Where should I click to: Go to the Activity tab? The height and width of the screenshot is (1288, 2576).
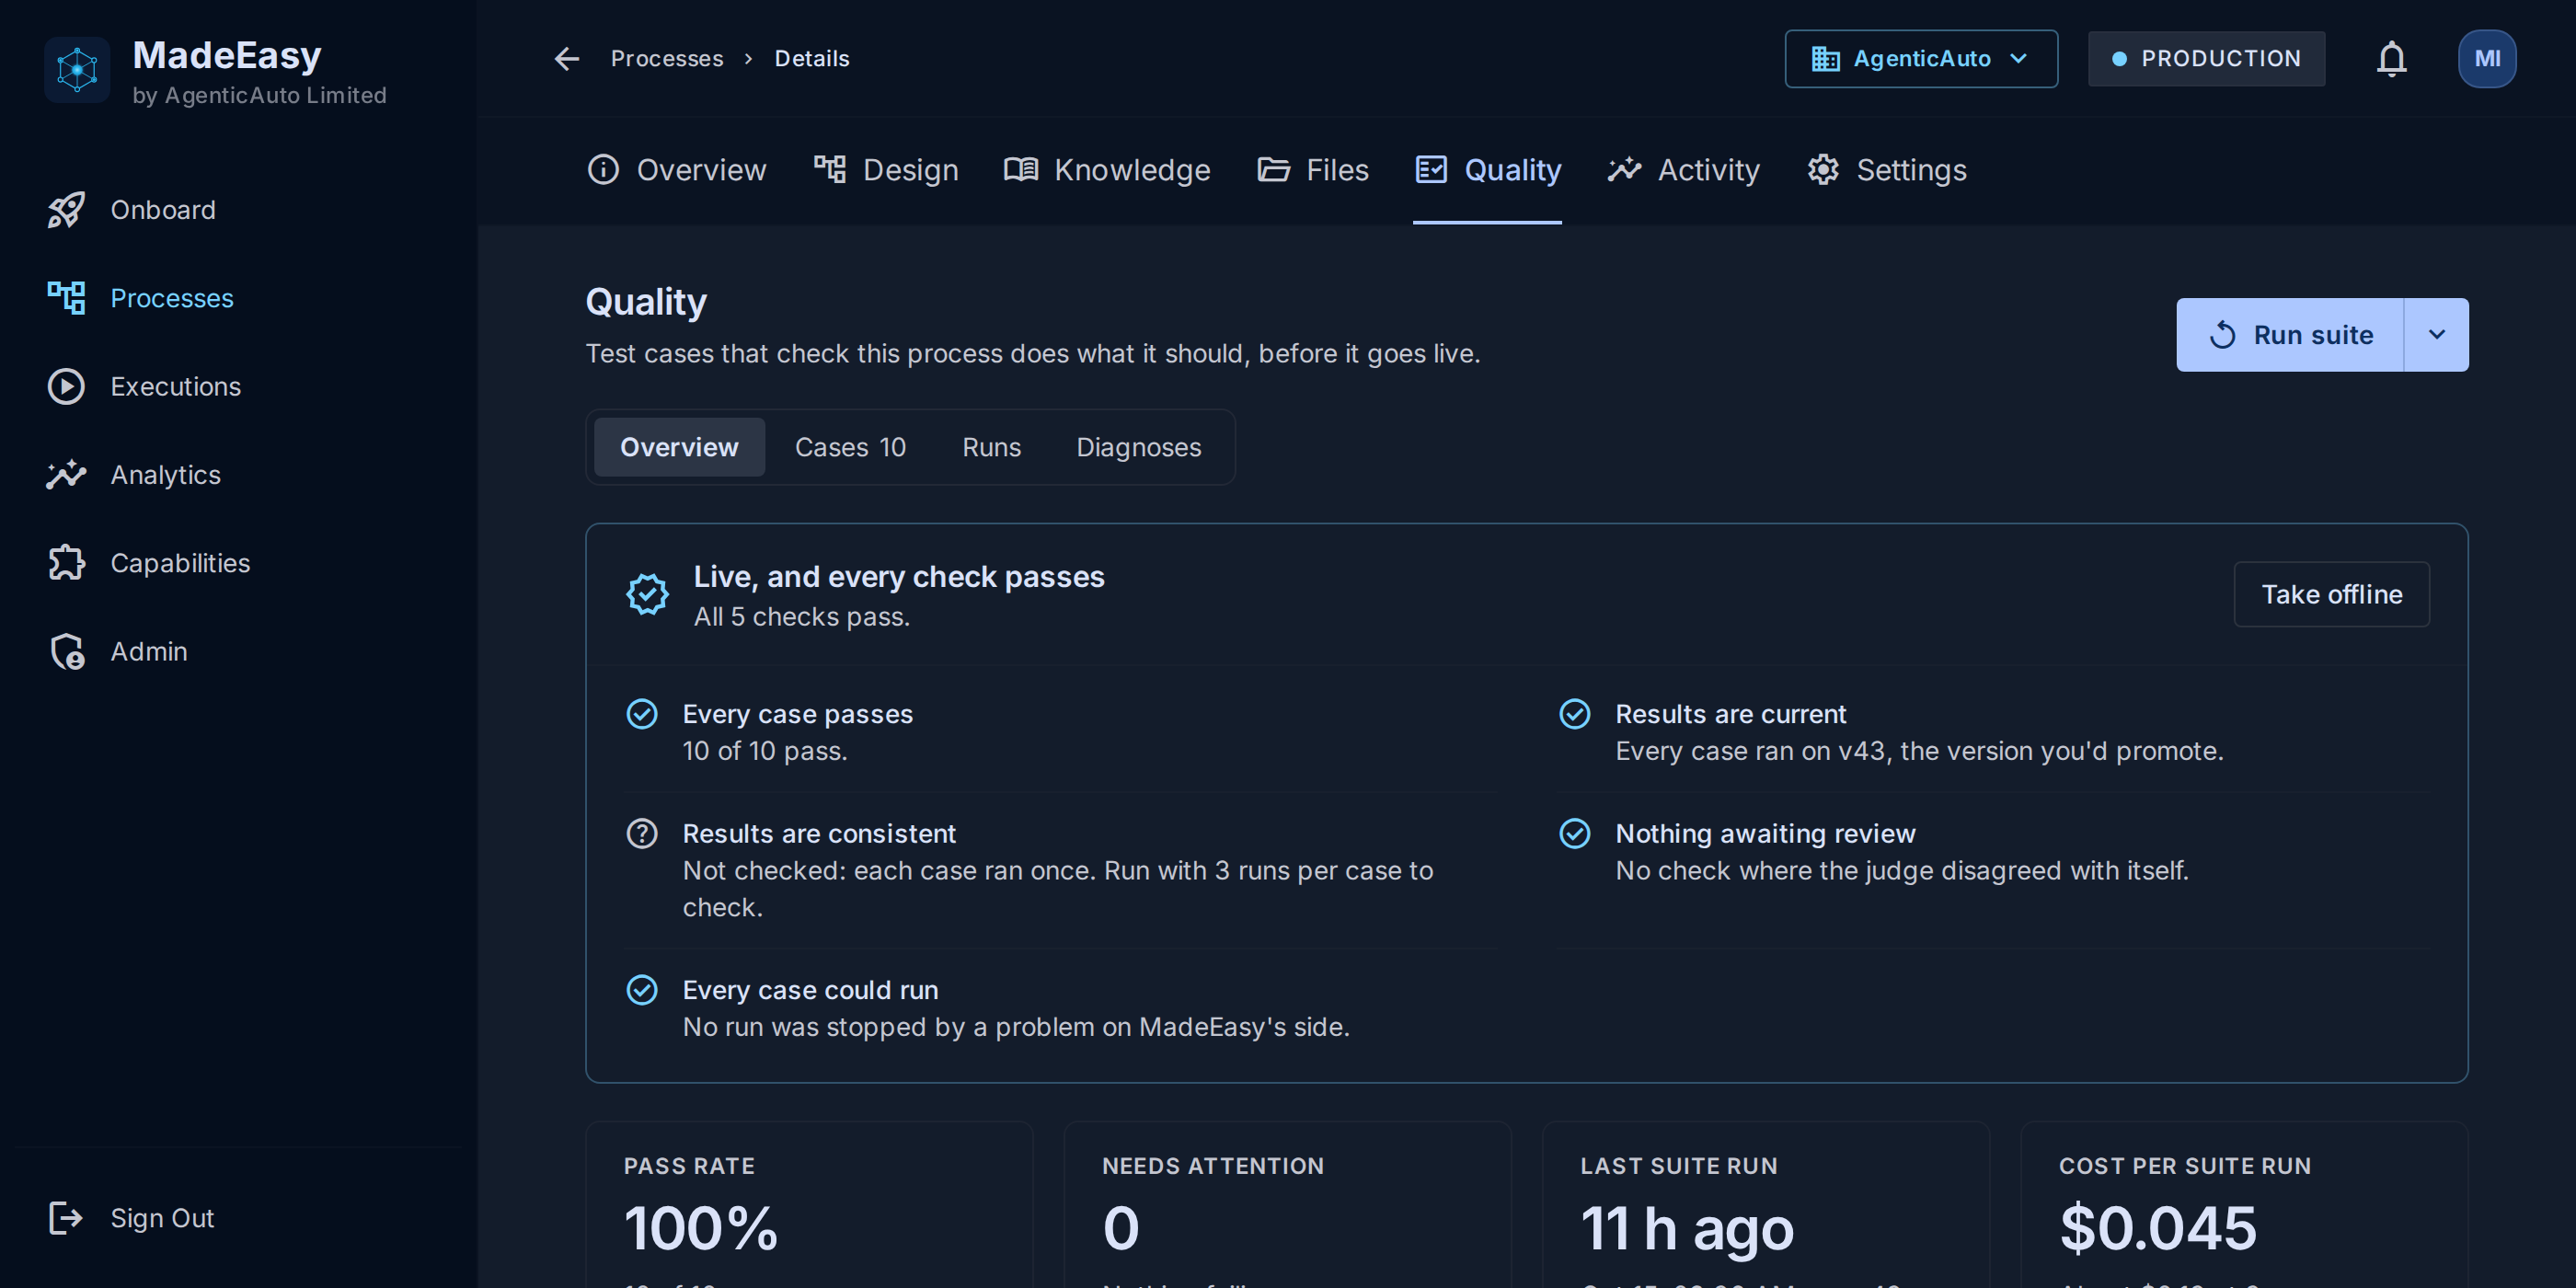pyautogui.click(x=1684, y=170)
